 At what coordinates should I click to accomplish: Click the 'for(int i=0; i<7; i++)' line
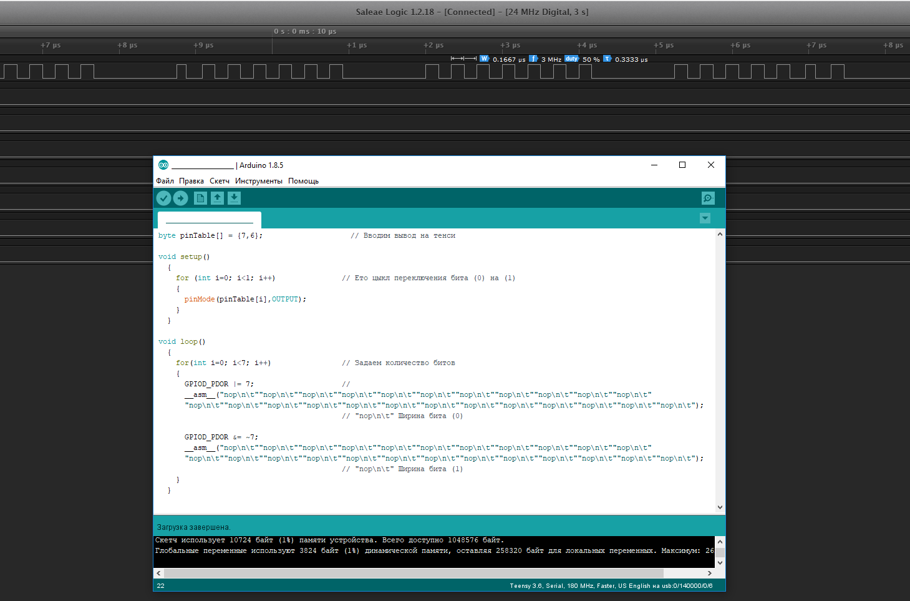(223, 363)
